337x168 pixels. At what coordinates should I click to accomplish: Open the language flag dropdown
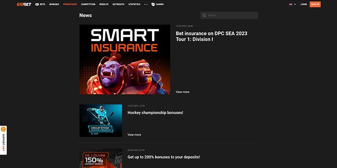(x=292, y=4)
